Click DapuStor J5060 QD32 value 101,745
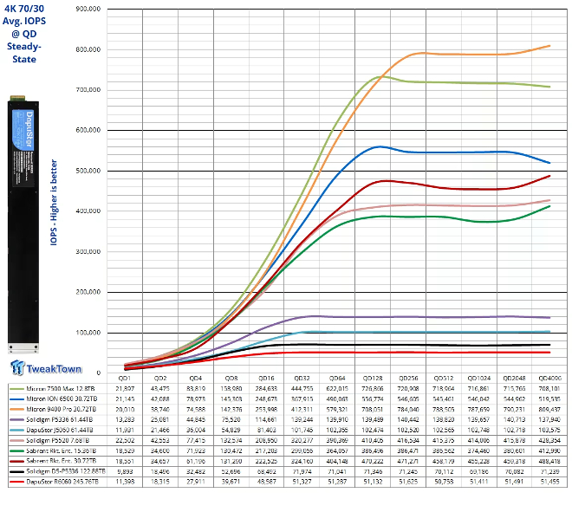Image resolution: width=572 pixels, height=525 pixels. pos(302,431)
